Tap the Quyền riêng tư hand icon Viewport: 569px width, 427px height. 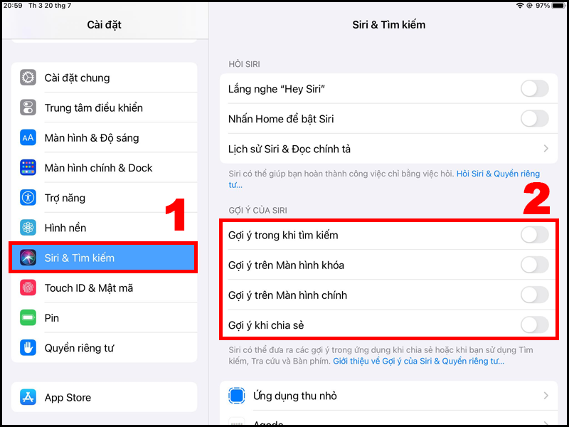[x=28, y=348]
